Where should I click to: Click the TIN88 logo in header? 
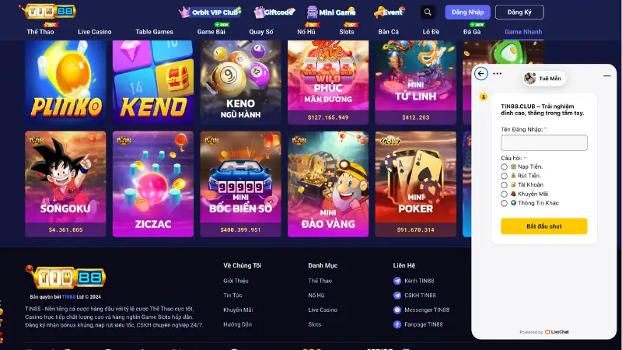coord(48,11)
